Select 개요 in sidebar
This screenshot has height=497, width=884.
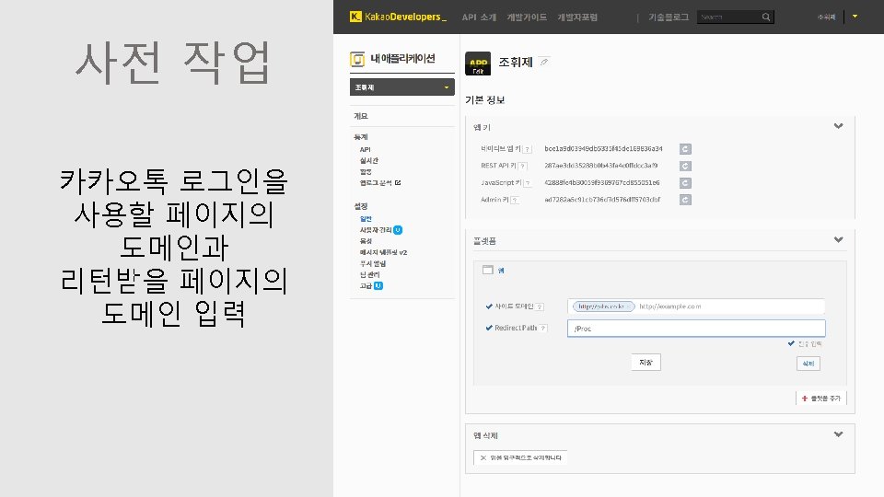(x=361, y=116)
